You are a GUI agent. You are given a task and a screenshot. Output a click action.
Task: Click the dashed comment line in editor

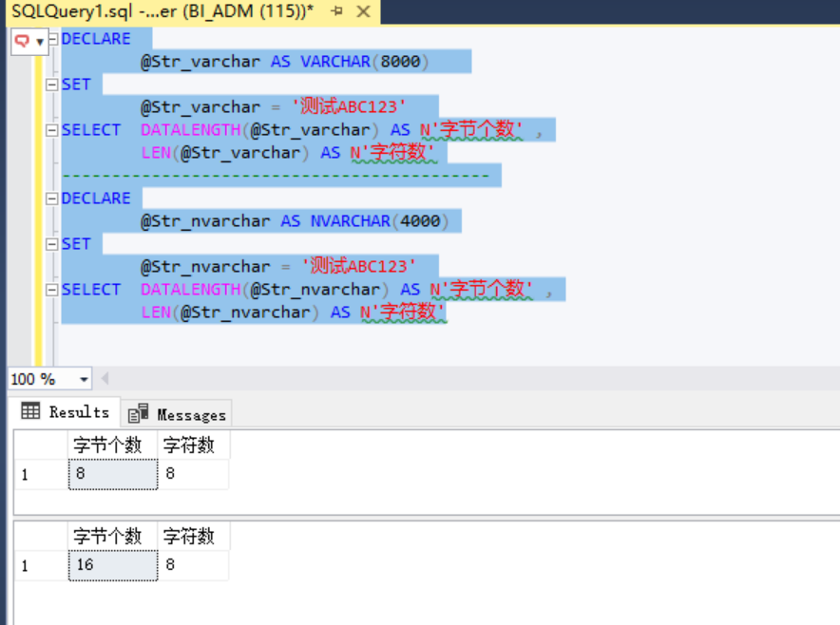(276, 176)
